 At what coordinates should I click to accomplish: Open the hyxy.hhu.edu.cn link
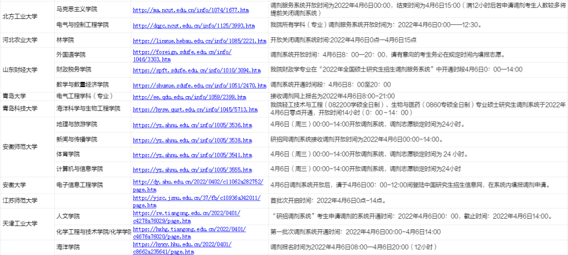[x=182, y=248]
